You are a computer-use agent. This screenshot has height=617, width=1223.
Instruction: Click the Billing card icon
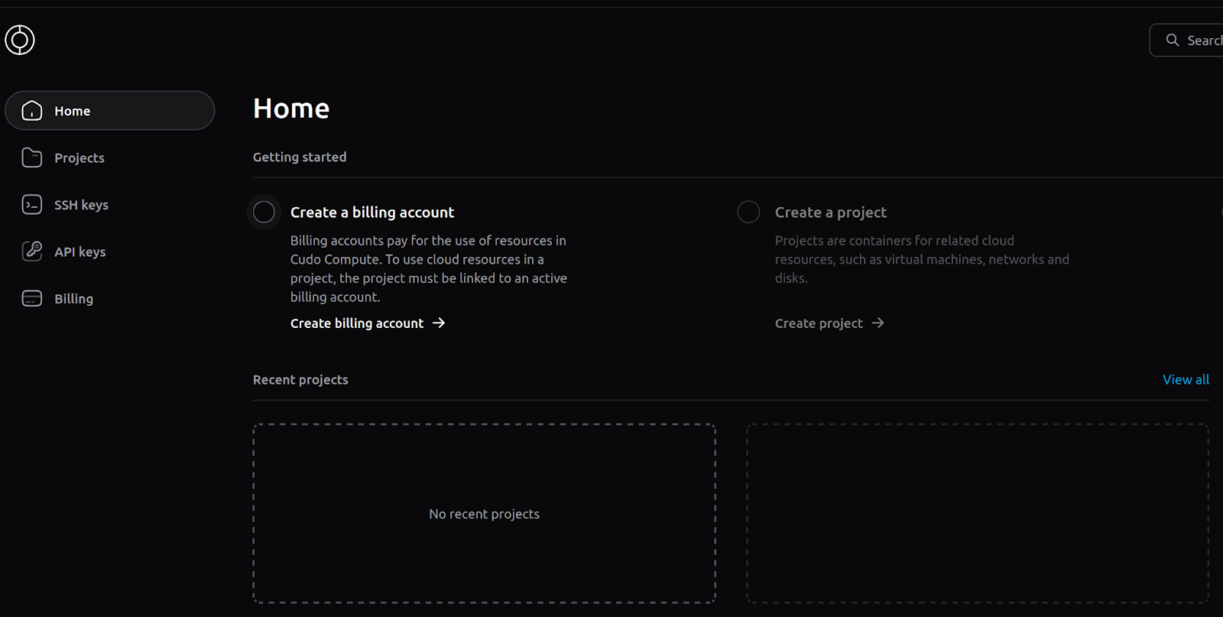32,298
